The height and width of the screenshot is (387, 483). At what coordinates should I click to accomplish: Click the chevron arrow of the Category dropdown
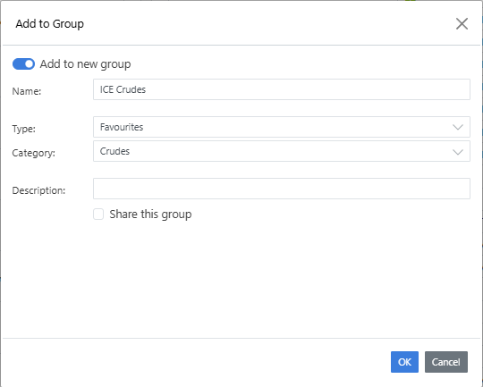tap(458, 151)
